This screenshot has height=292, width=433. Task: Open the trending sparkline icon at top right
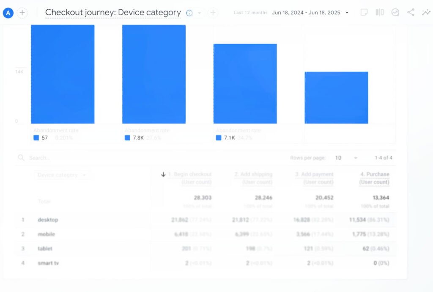pyautogui.click(x=426, y=12)
